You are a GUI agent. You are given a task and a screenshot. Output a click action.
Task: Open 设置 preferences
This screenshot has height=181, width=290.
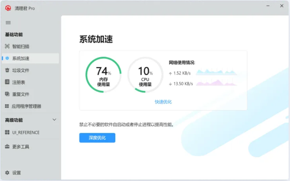tap(30, 173)
